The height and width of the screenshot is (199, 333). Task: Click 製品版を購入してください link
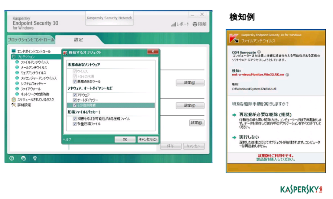click(276, 159)
